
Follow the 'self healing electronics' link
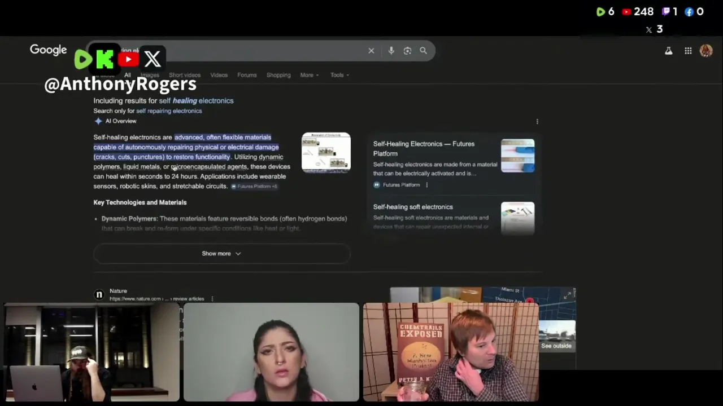196,101
